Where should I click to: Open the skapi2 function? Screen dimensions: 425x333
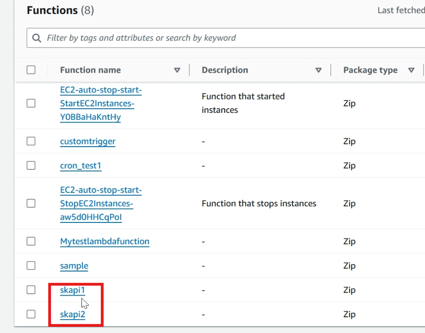click(x=72, y=314)
